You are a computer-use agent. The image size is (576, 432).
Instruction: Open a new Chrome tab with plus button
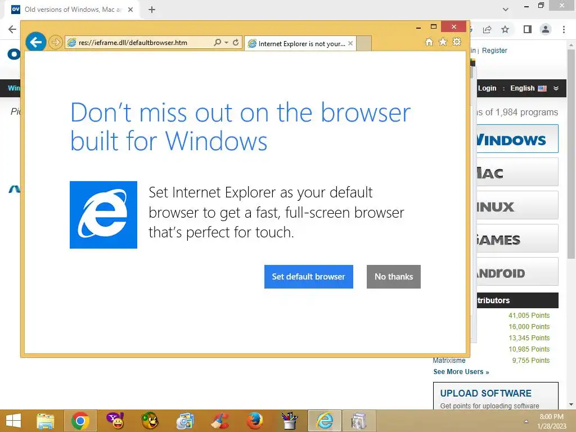tap(152, 10)
